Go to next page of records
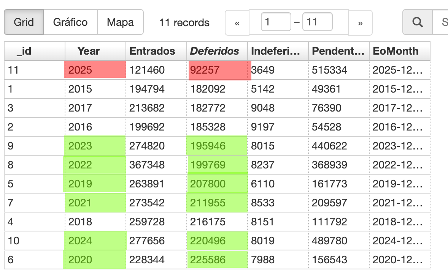448x280 pixels. [360, 23]
